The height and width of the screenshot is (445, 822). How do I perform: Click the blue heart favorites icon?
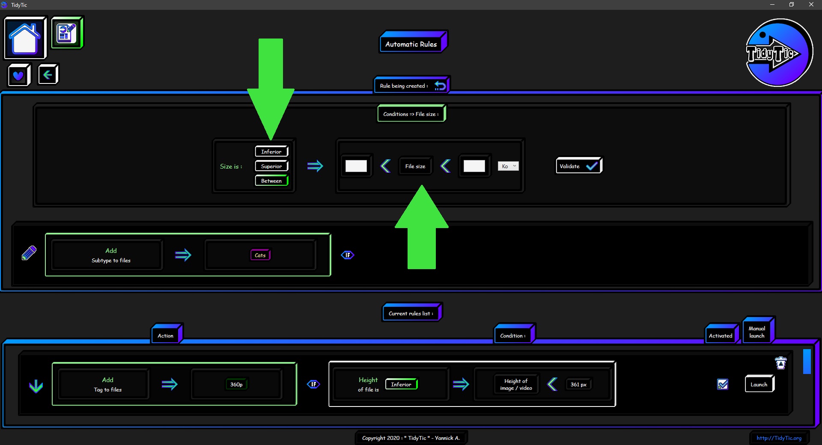tap(19, 75)
